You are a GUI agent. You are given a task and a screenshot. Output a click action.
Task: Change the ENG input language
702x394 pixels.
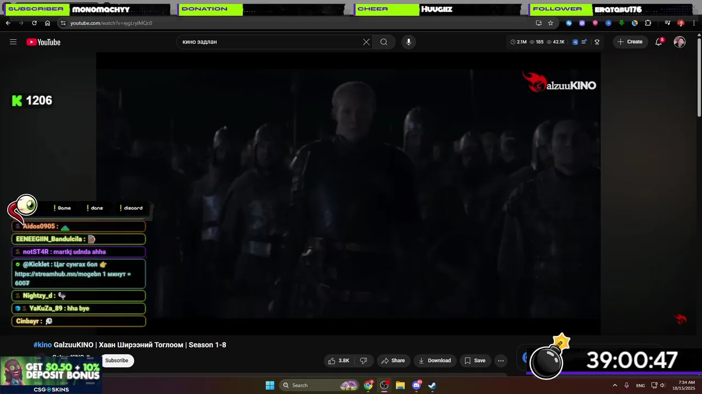pos(640,385)
